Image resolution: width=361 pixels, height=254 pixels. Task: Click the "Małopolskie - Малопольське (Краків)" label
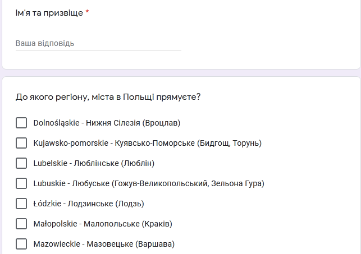[x=103, y=224]
